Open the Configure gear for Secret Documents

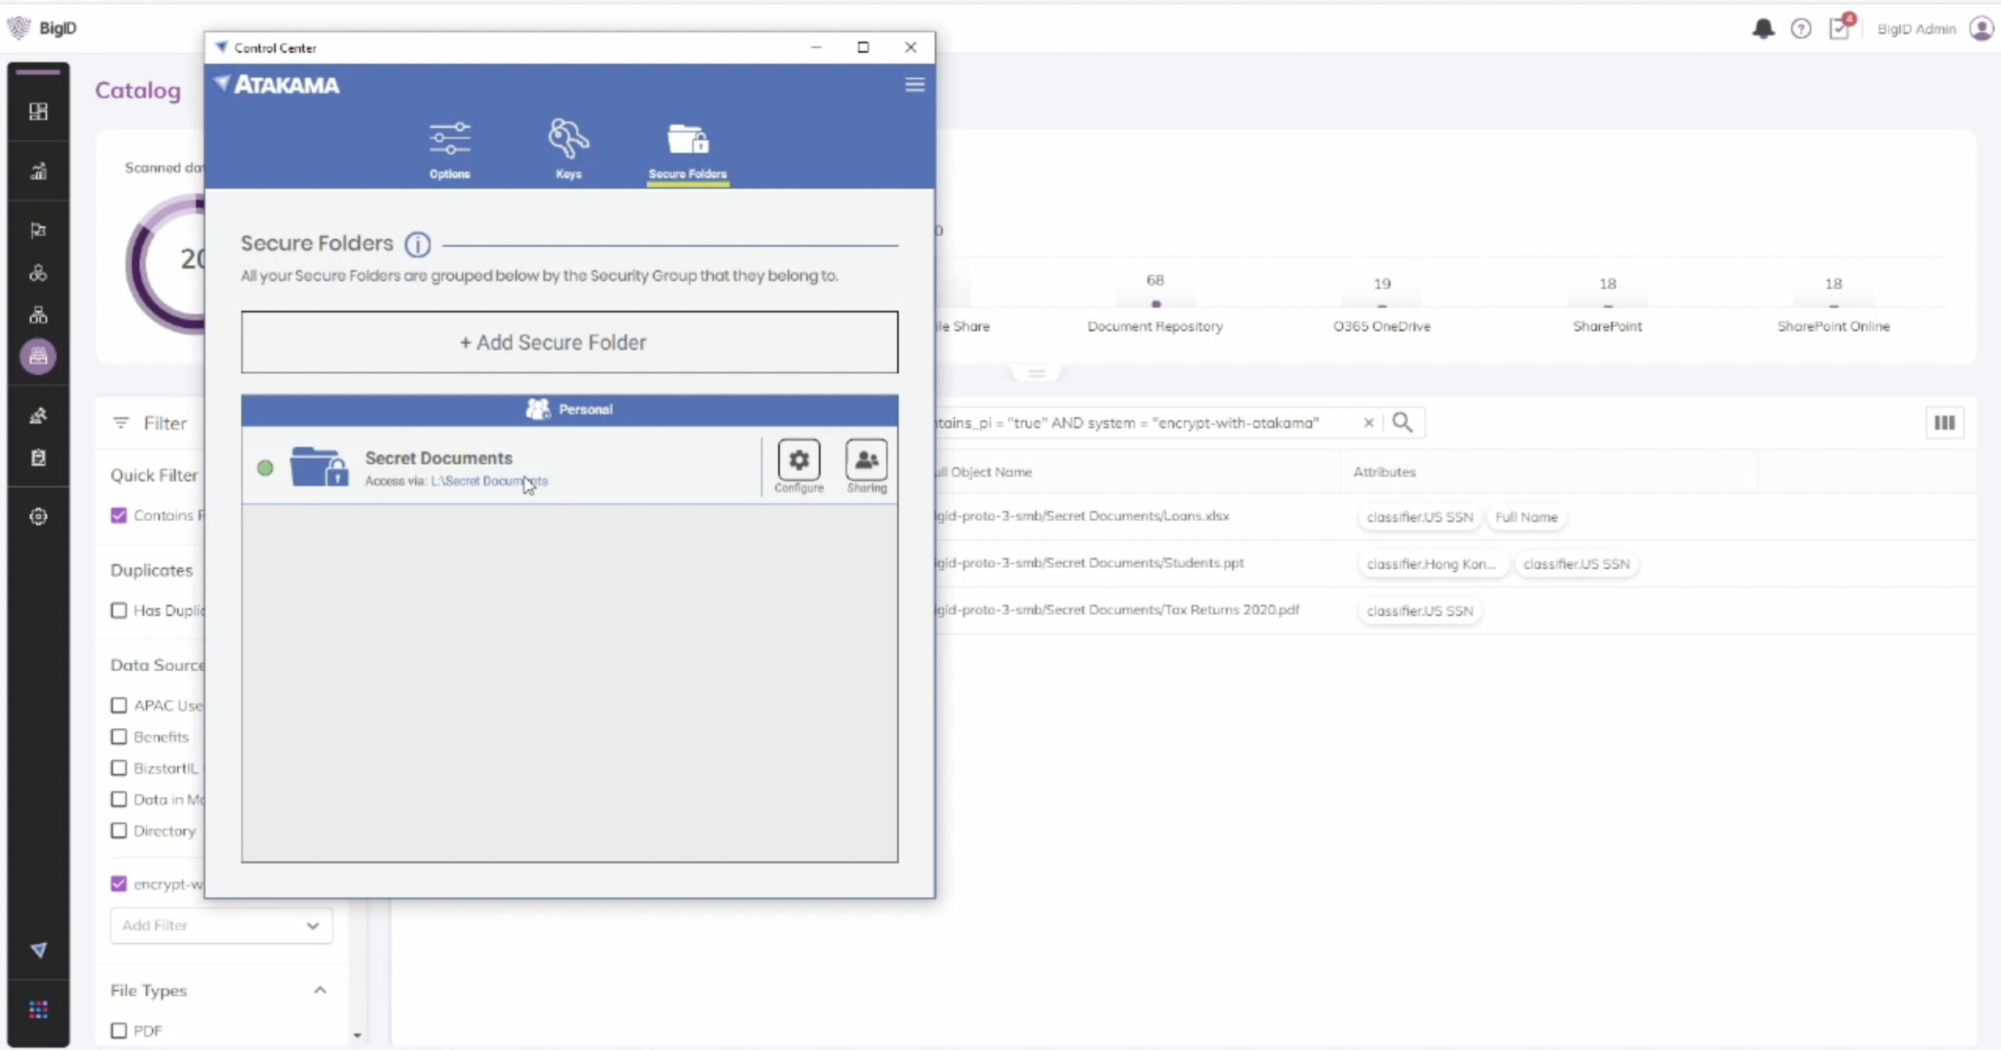pyautogui.click(x=798, y=460)
